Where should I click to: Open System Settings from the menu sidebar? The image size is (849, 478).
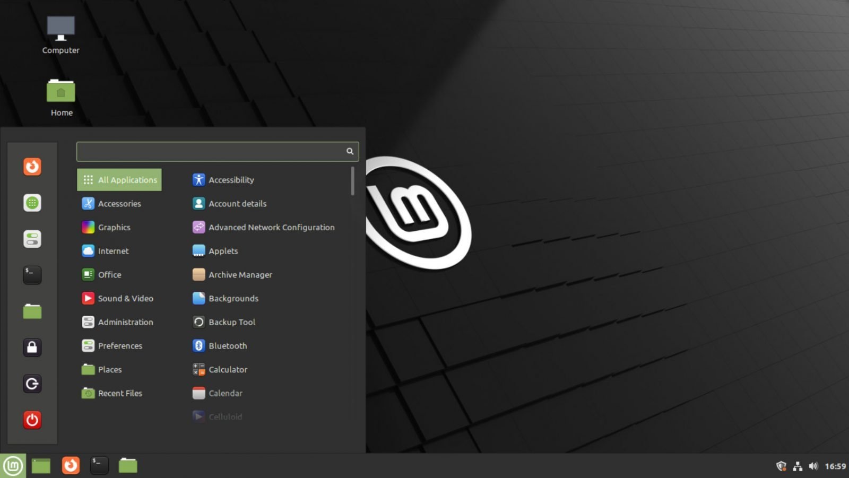click(x=32, y=239)
